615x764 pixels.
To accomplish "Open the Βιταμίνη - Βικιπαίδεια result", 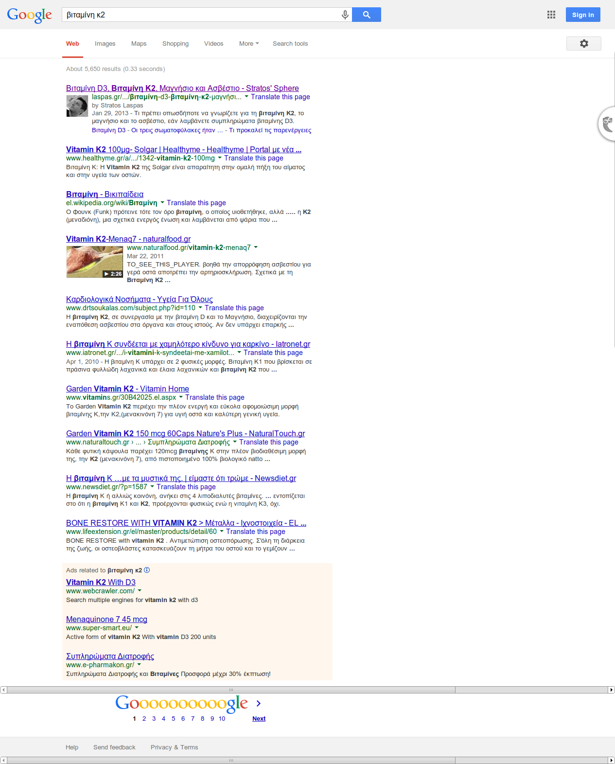I will (105, 194).
